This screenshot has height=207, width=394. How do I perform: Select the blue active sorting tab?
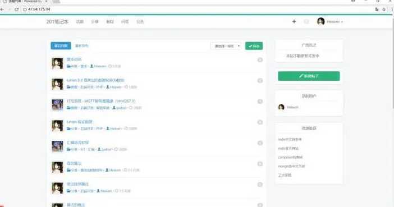(61, 46)
